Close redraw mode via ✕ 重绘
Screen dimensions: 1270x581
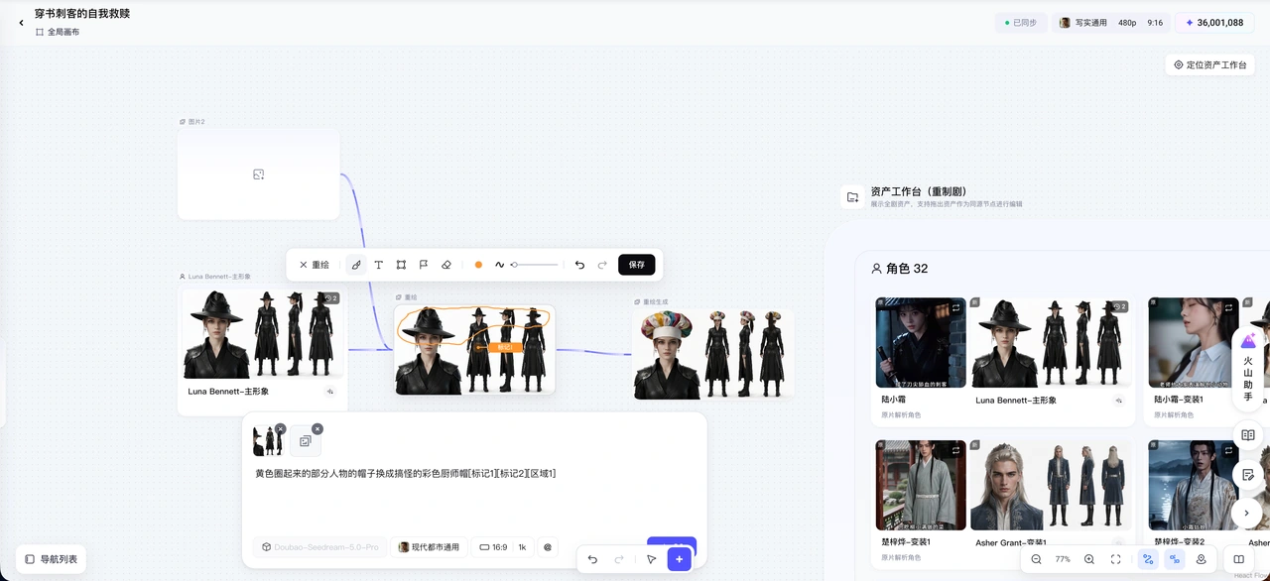coord(315,265)
